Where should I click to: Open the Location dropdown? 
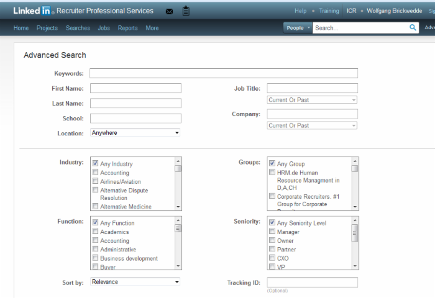[x=135, y=133]
